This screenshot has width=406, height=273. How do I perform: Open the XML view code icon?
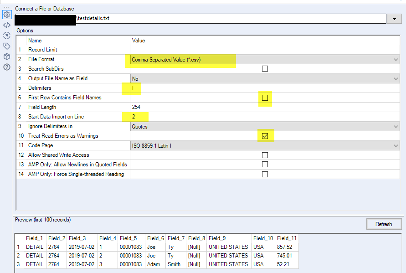click(7, 25)
